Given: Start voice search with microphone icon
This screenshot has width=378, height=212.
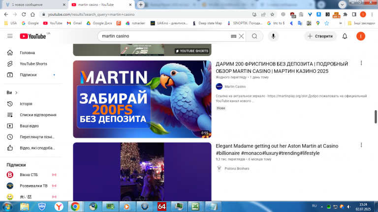Looking at the screenshot, I should tap(273, 36).
